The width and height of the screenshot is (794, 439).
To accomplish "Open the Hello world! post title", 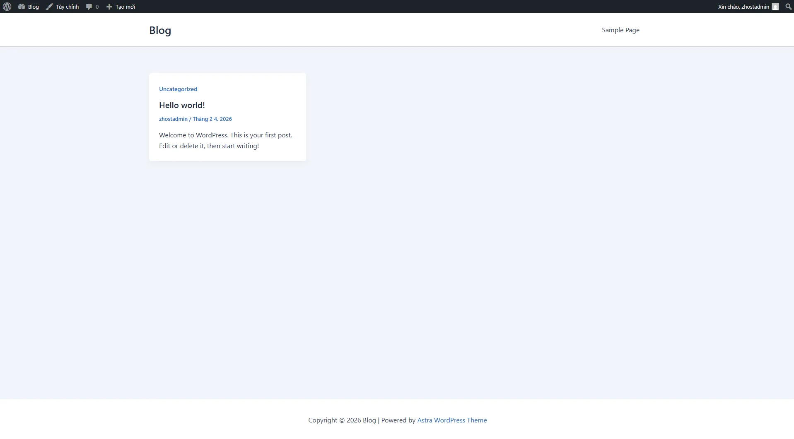I will pyautogui.click(x=182, y=105).
